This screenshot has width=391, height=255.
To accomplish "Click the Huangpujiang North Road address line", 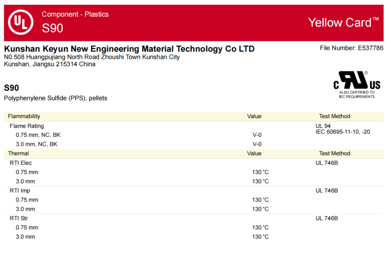I will (x=92, y=57).
